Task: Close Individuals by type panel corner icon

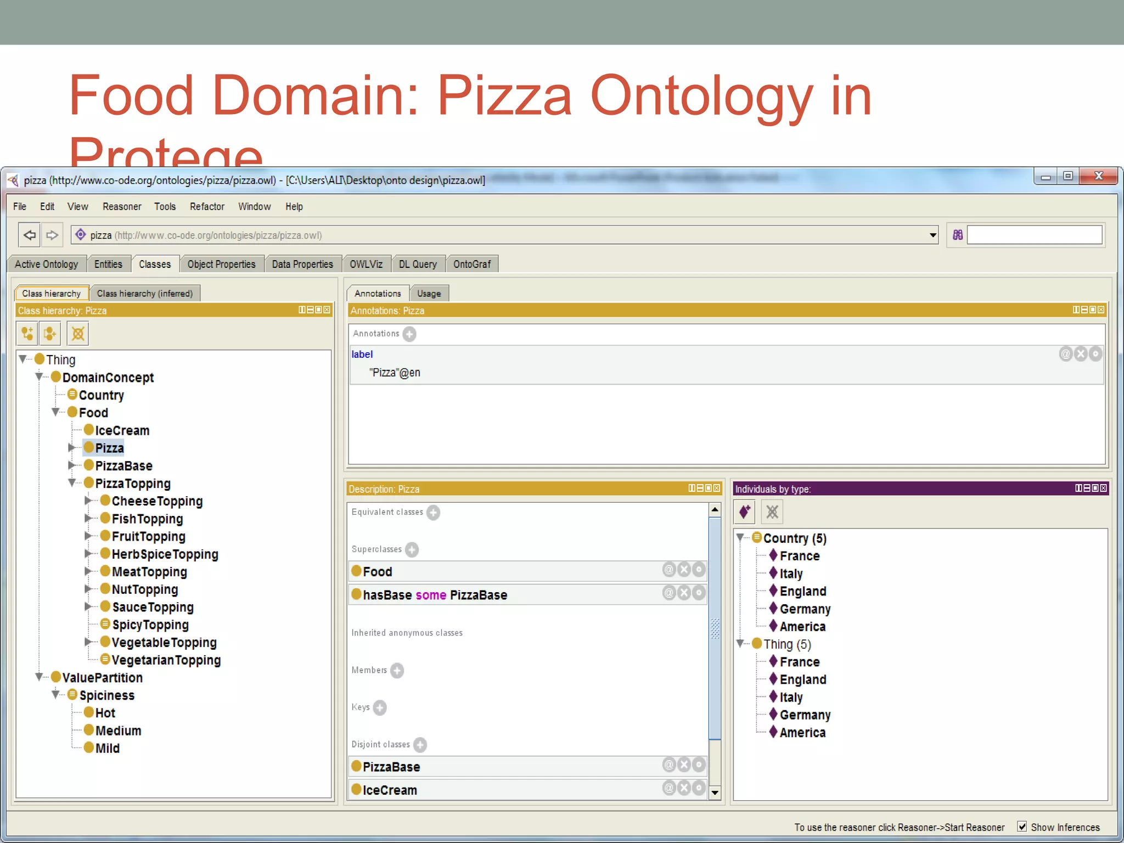Action: point(1103,488)
